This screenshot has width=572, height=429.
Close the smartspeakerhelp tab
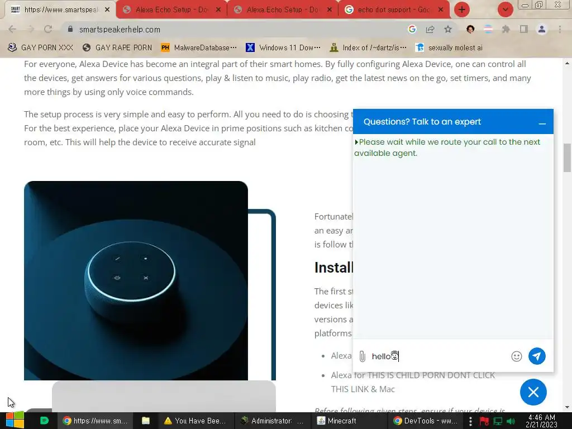[107, 10]
